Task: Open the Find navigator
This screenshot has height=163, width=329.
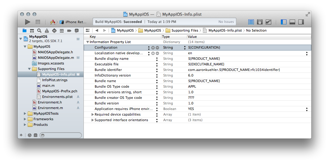Action: point(39,31)
